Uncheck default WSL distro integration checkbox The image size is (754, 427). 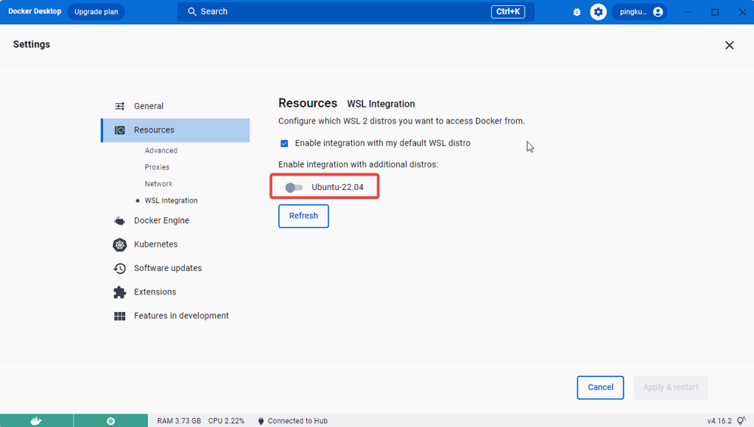coord(284,144)
